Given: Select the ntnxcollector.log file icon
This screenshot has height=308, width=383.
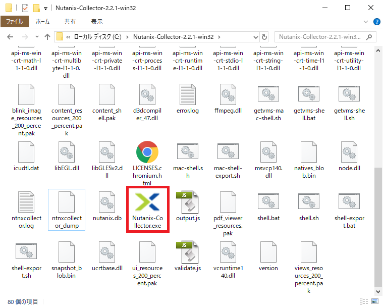Looking at the screenshot, I should pos(26,202).
